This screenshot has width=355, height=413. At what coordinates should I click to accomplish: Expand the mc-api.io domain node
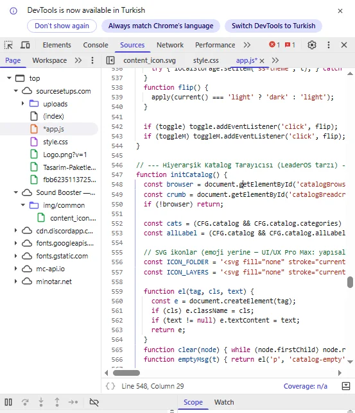(16, 269)
